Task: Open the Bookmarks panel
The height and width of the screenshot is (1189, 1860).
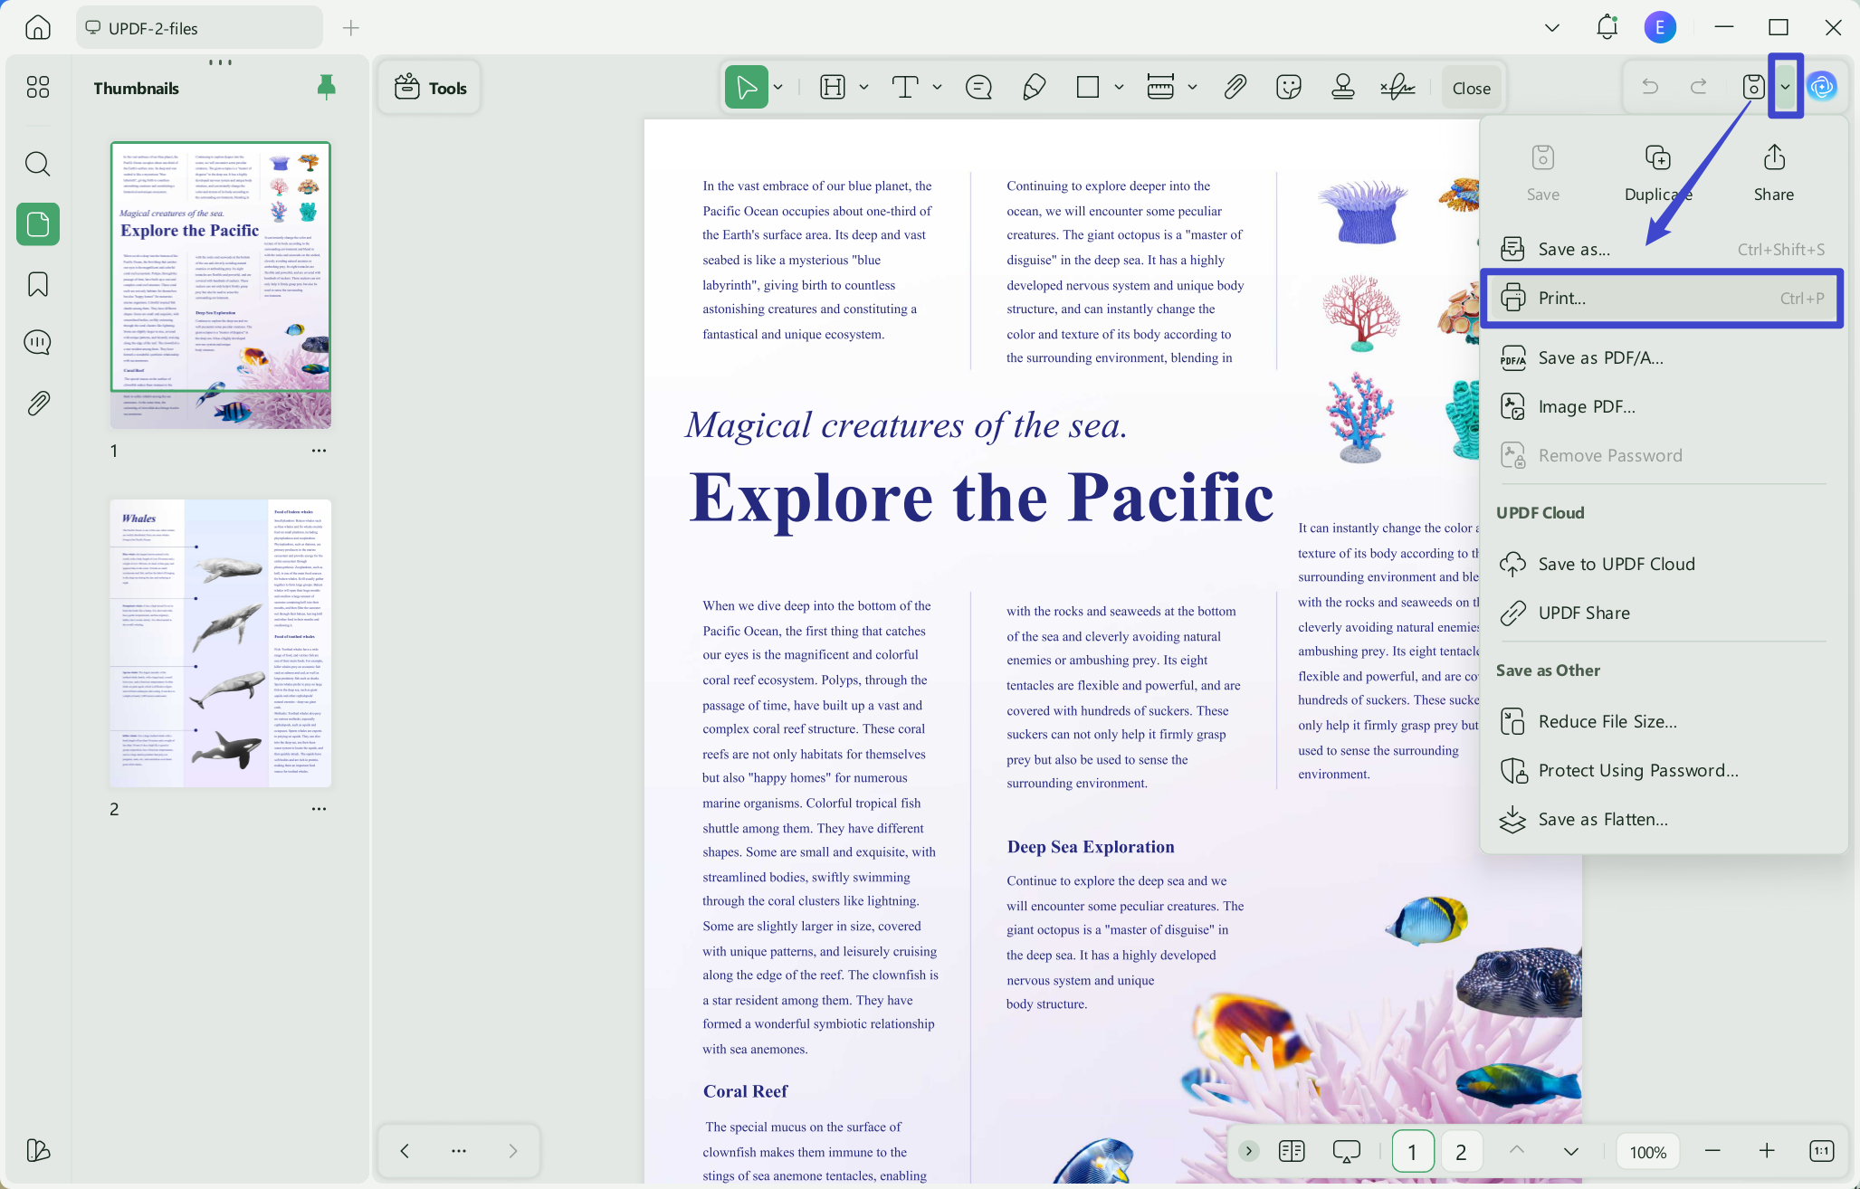Action: (x=38, y=284)
